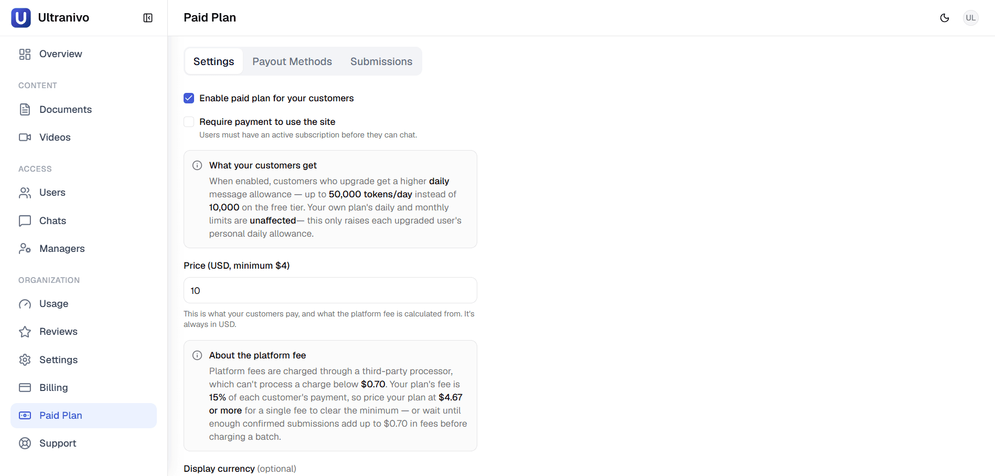This screenshot has width=995, height=476.
Task: Click the Price (USD, minimum $4) label
Action: point(237,266)
